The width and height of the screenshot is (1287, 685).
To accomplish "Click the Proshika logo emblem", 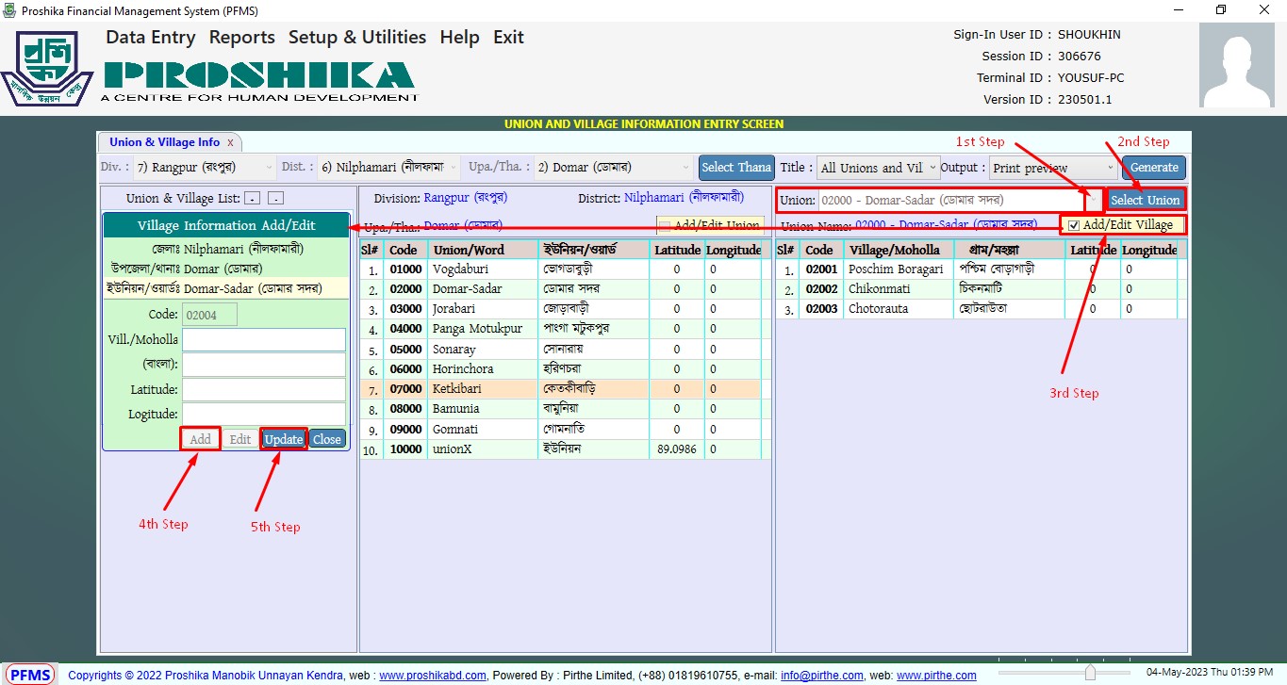I will [47, 70].
